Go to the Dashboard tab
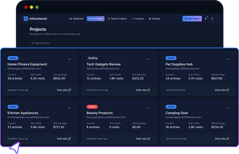This screenshot has width=239, height=154. pos(76,19)
